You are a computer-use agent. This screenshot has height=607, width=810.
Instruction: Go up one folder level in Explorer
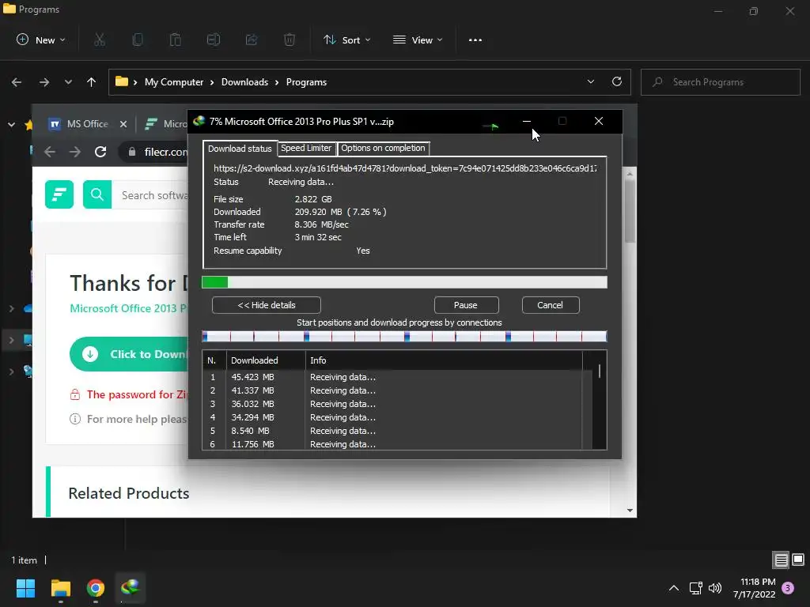tap(92, 82)
